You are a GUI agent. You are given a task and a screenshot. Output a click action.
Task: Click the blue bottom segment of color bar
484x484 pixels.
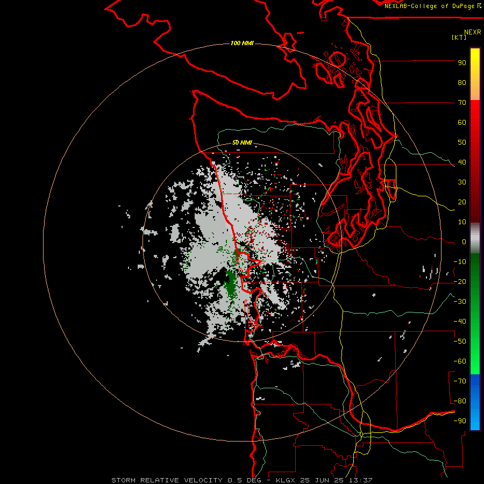click(475, 402)
